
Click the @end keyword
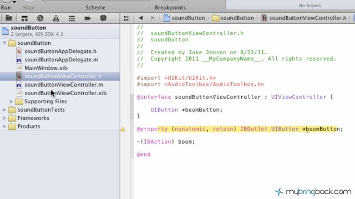point(144,155)
